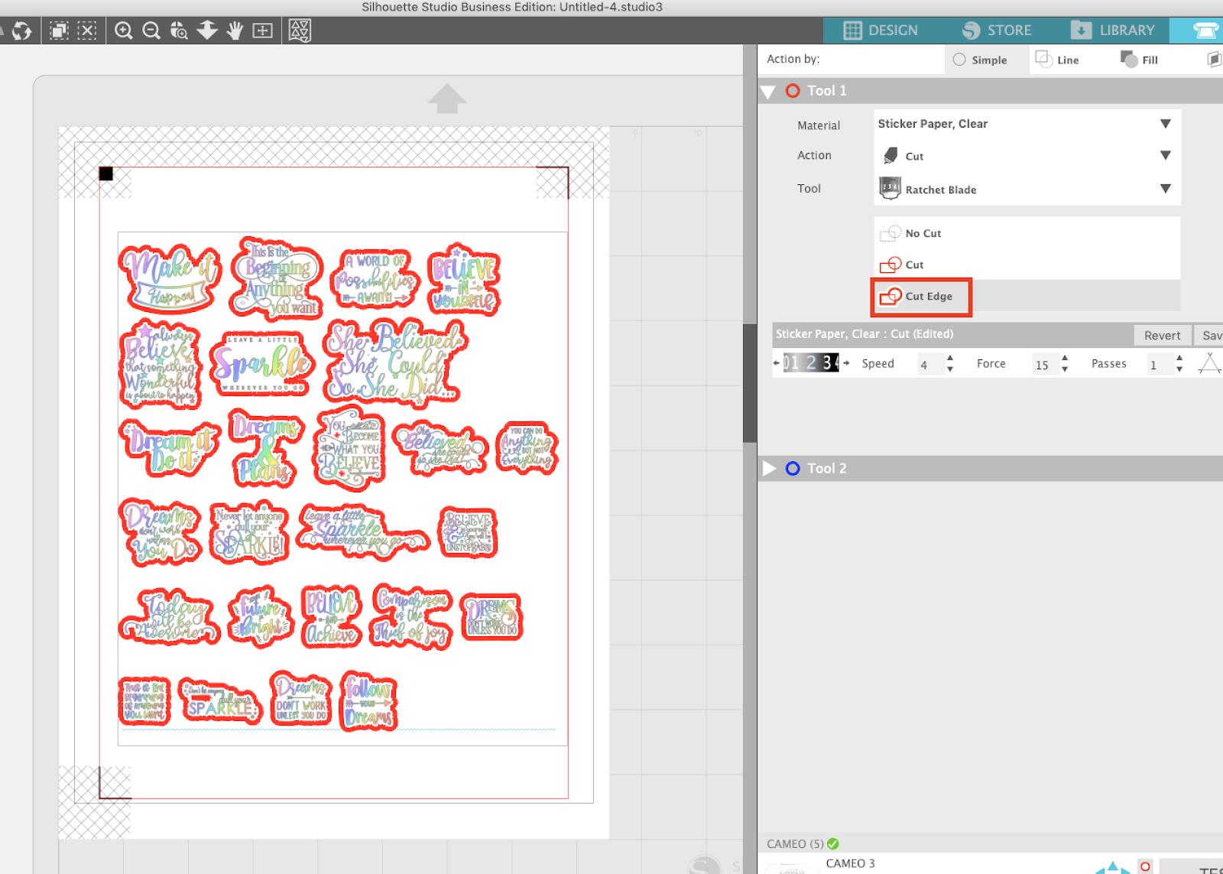Open the Action dropdown set to Cut
Viewport: 1223px width, 874px height.
1026,155
